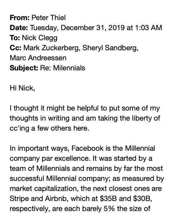This screenshot has height=224, width=176.
Task: Click the $35B figure in the text
Action: [x=108, y=199]
